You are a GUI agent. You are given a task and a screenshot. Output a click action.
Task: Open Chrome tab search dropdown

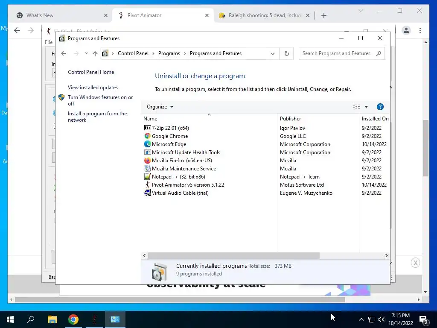(360, 11)
